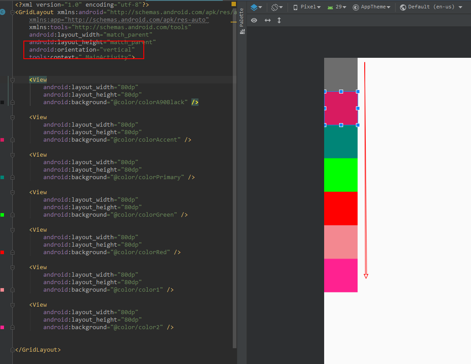Screen dimensions: 471x364
Task: Click the color1 pink gutter swatch
Action: (x=2, y=290)
